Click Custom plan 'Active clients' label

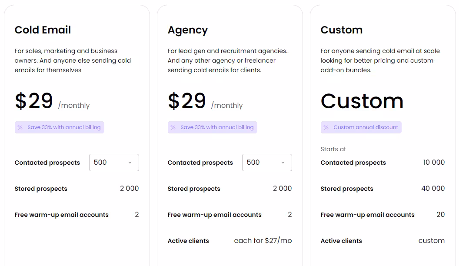(x=341, y=241)
